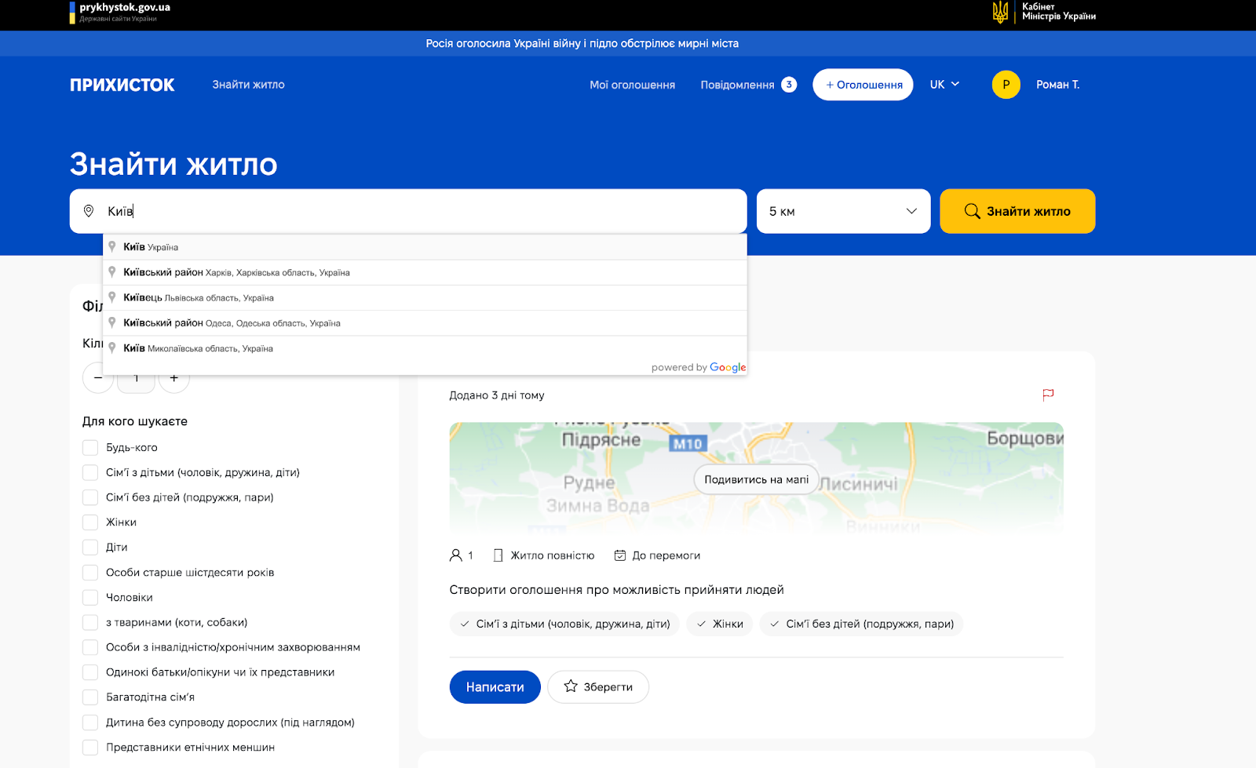Select Київський район Харків suggestion

[x=425, y=272]
